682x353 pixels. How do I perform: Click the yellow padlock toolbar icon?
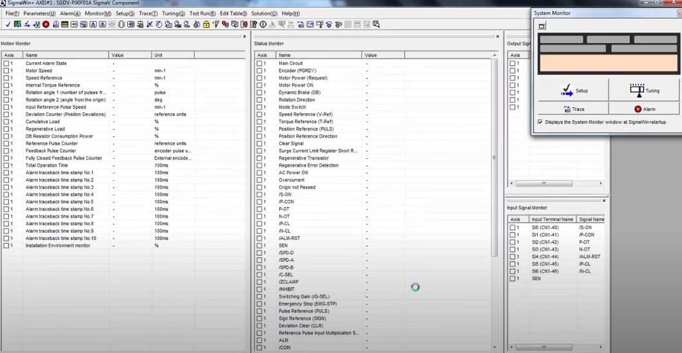206,24
